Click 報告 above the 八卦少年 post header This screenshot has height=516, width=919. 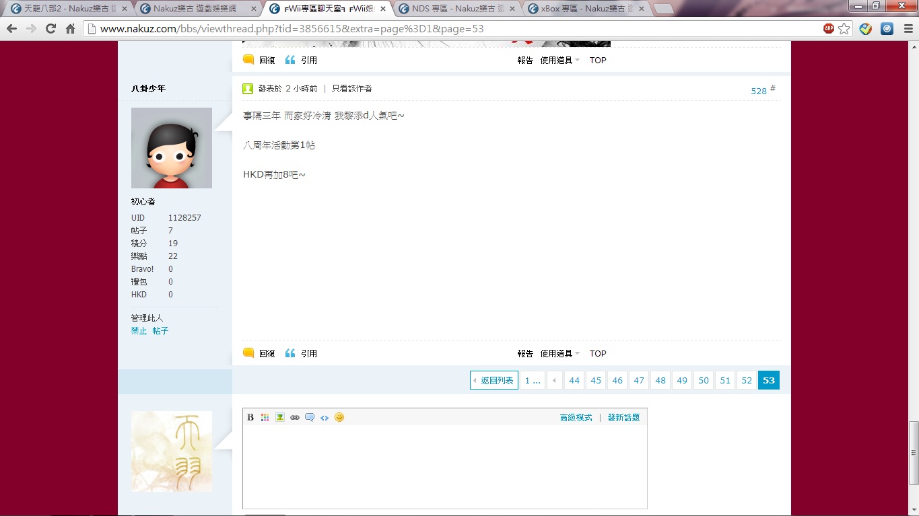click(x=525, y=60)
